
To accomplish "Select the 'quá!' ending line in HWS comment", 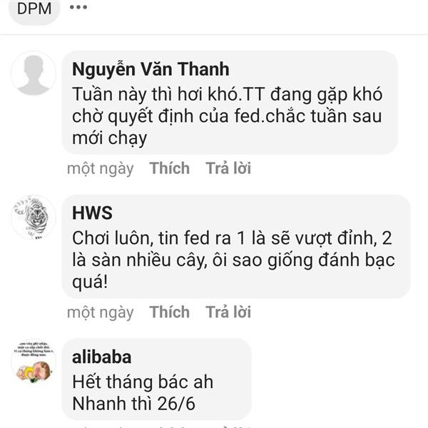I will click(90, 282).
